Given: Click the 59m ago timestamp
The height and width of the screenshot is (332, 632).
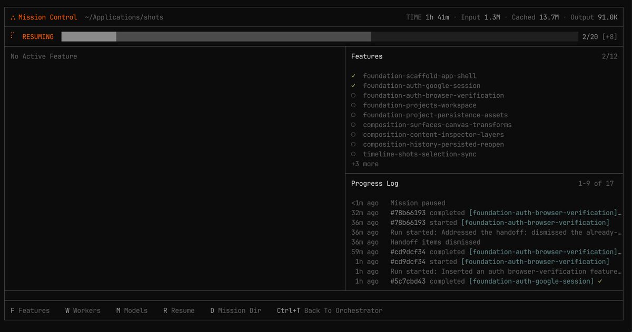Looking at the screenshot, I should coord(365,252).
